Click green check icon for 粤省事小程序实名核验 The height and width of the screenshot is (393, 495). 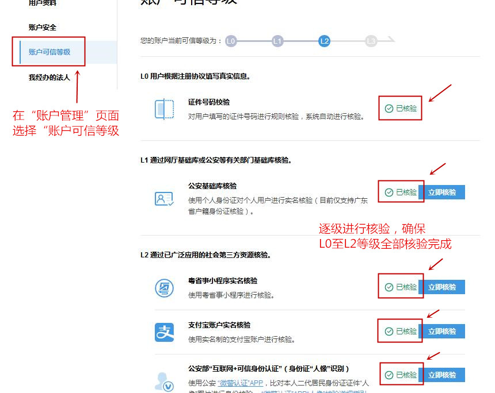pyautogui.click(x=389, y=287)
